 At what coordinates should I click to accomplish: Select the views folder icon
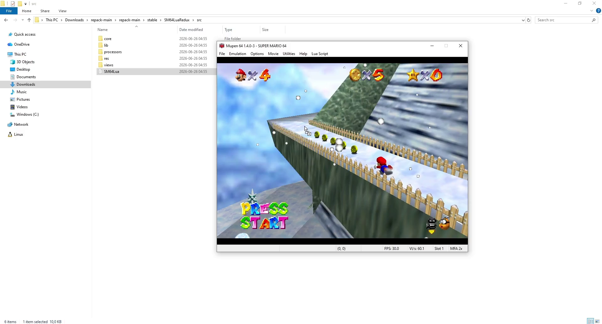(100, 65)
